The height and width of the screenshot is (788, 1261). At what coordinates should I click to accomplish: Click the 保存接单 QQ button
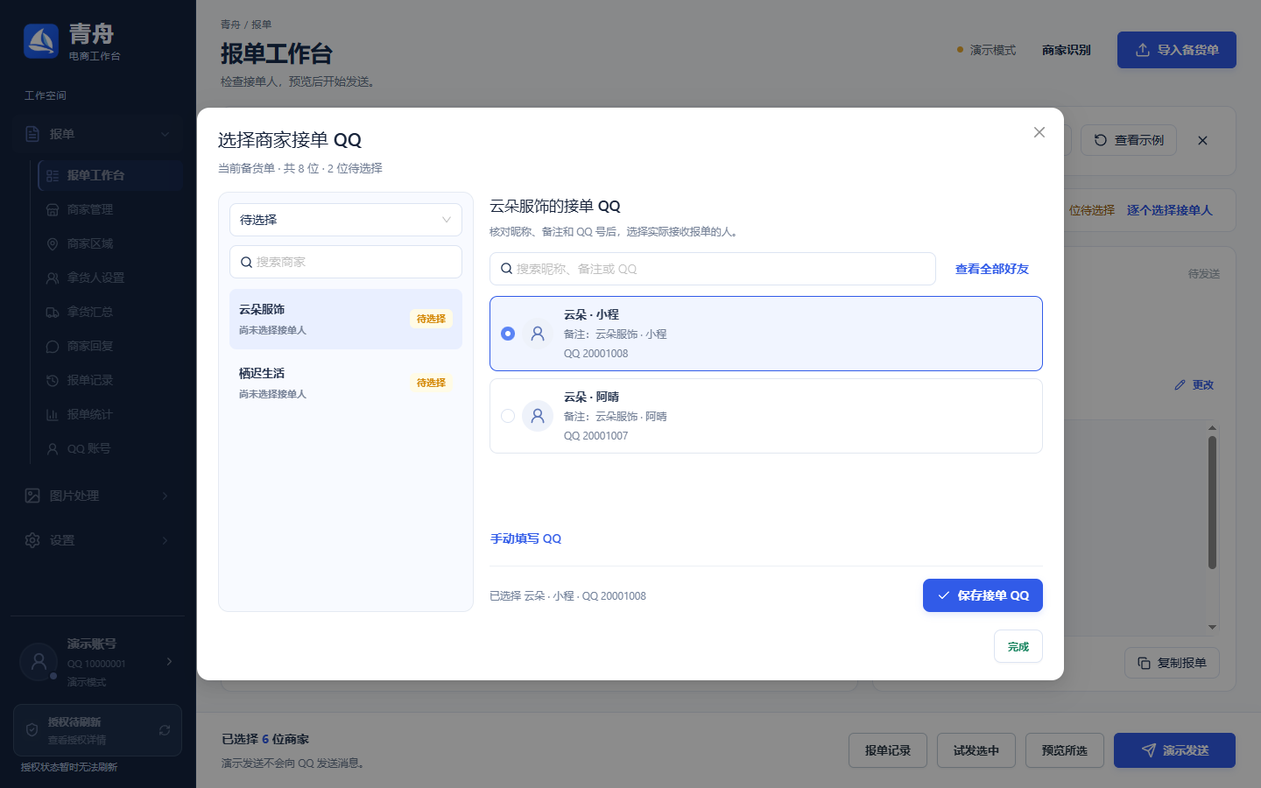click(x=983, y=595)
